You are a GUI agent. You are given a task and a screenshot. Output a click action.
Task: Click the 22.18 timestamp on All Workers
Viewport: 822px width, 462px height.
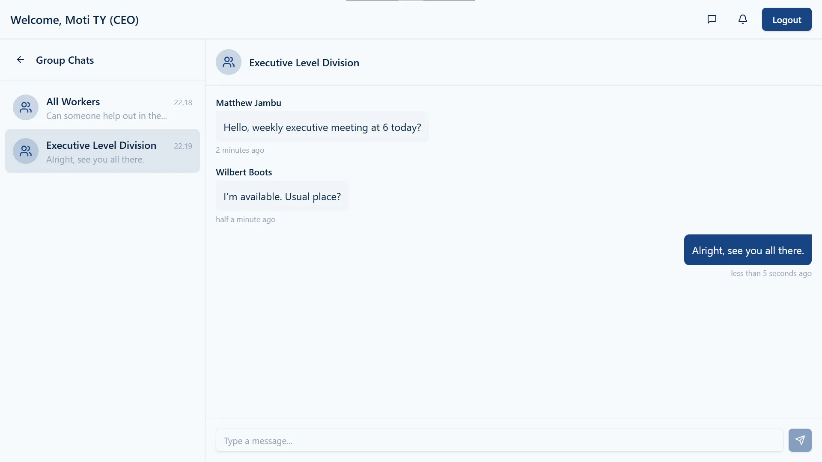point(183,103)
